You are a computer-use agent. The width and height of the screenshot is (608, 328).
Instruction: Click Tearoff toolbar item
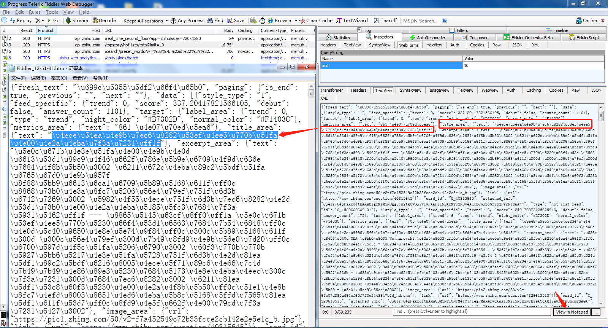click(385, 21)
